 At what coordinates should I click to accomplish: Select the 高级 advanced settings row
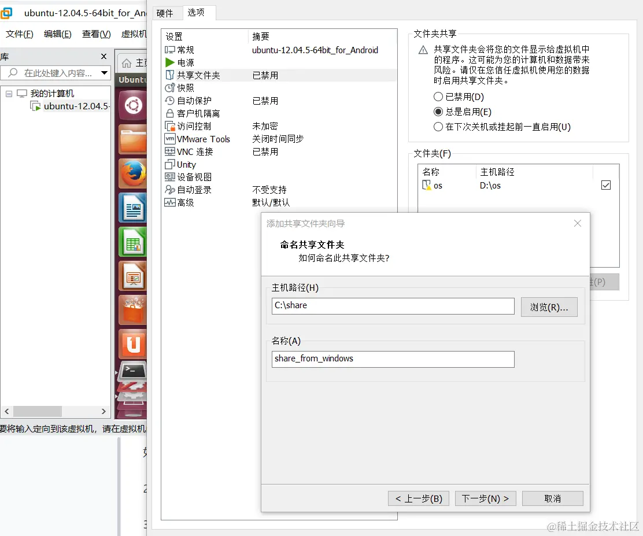coord(279,202)
